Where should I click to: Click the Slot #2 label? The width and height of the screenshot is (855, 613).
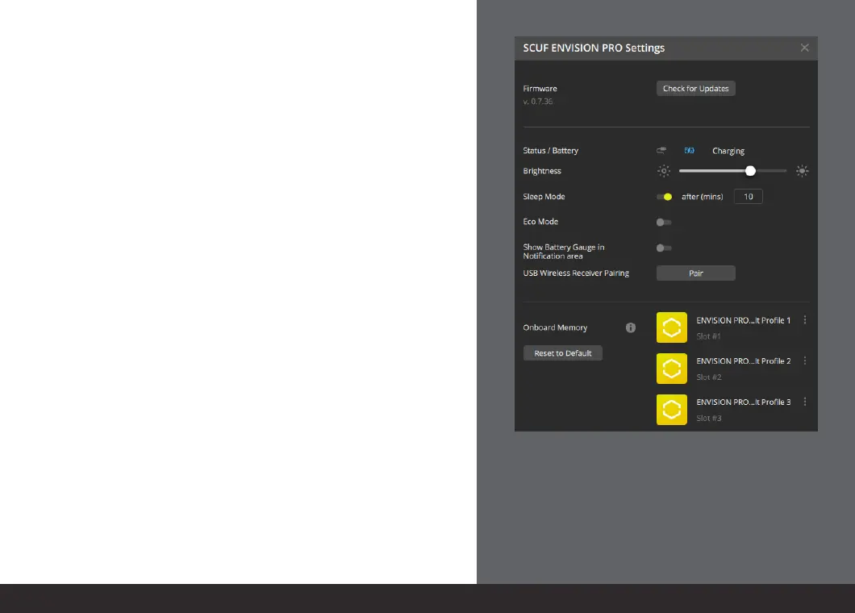[709, 377]
